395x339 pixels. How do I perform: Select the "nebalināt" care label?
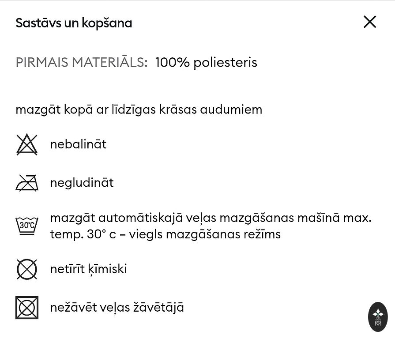(x=78, y=144)
